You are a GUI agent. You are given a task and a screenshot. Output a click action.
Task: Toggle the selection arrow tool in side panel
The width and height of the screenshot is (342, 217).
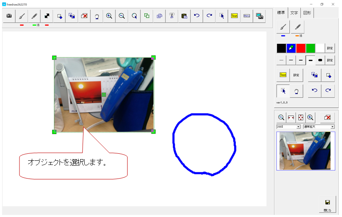pos(283,91)
